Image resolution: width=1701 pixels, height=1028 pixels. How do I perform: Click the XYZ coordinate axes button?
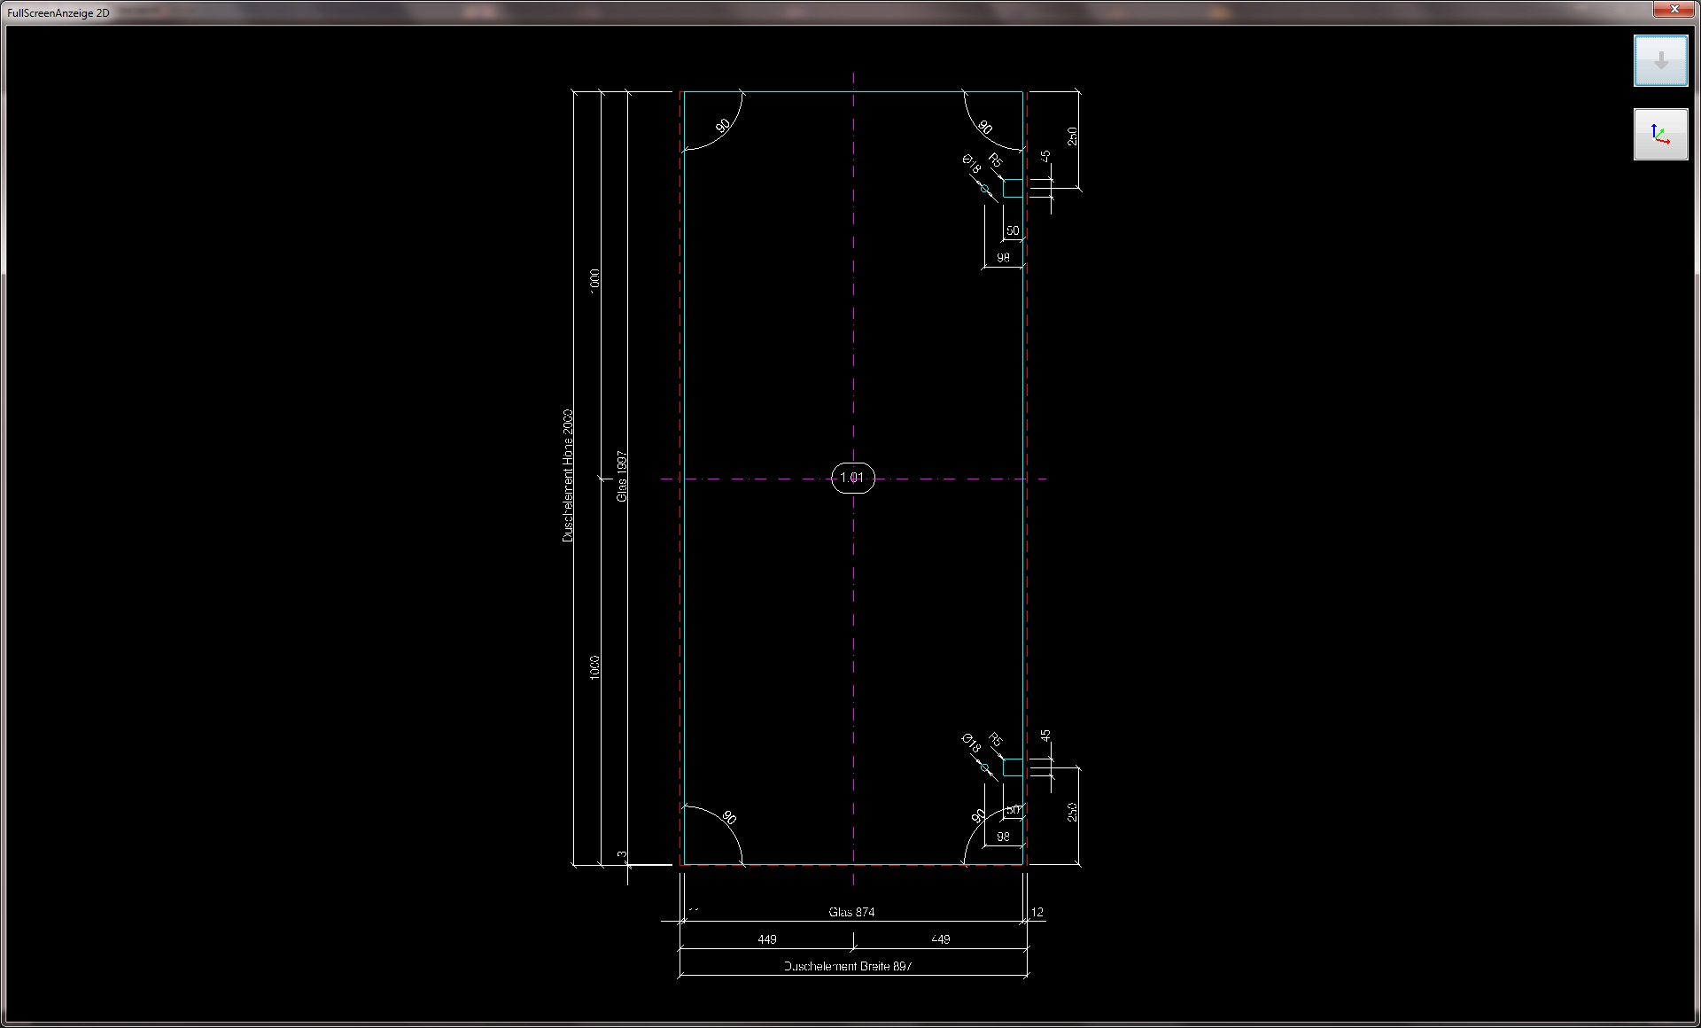[x=1660, y=135]
